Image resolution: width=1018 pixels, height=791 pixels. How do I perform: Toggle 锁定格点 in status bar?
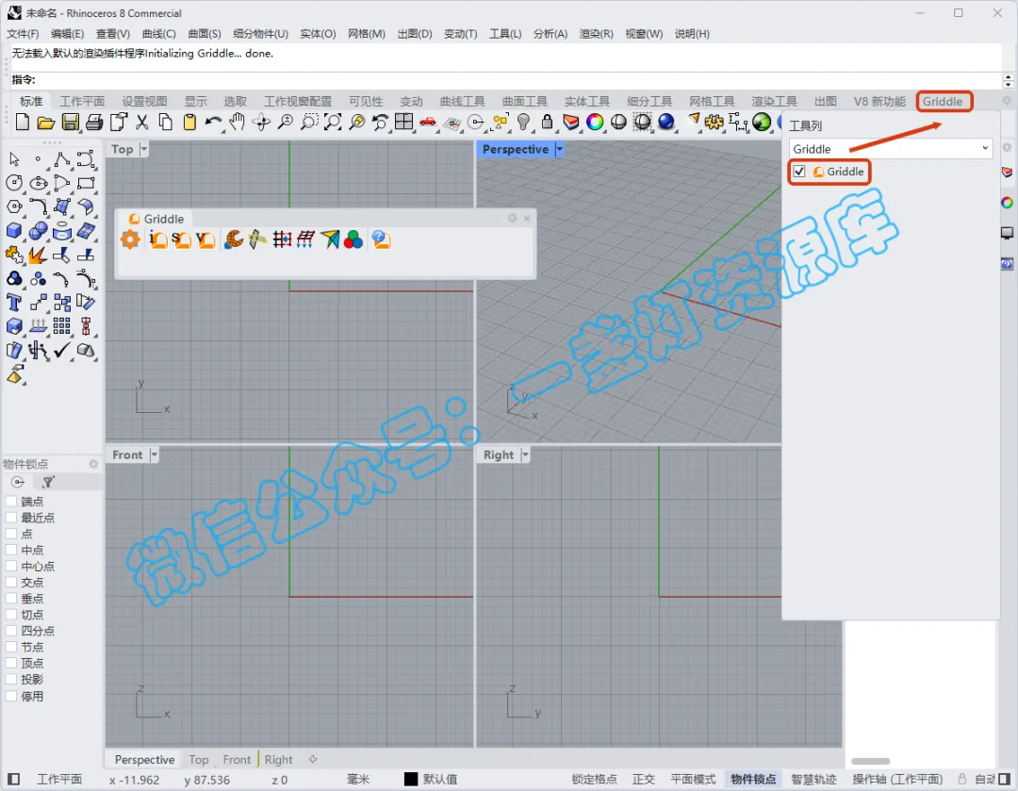tap(594, 780)
